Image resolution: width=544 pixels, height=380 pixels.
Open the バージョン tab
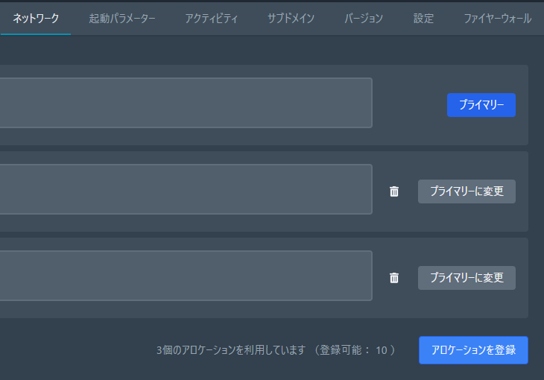364,19
